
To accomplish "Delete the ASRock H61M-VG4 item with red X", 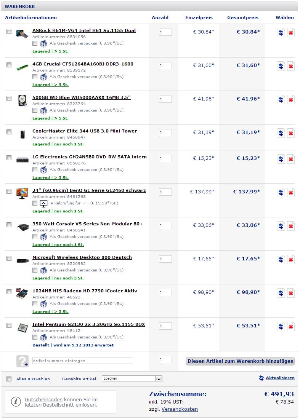I will [x=290, y=33].
